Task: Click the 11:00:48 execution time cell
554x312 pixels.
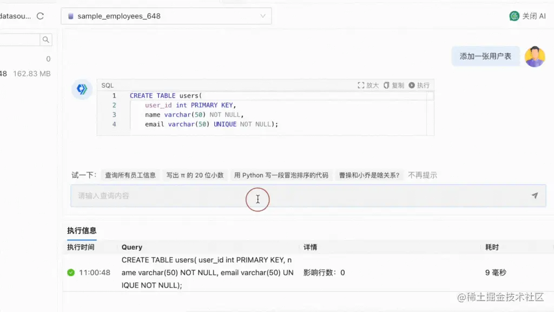Action: tap(94, 272)
